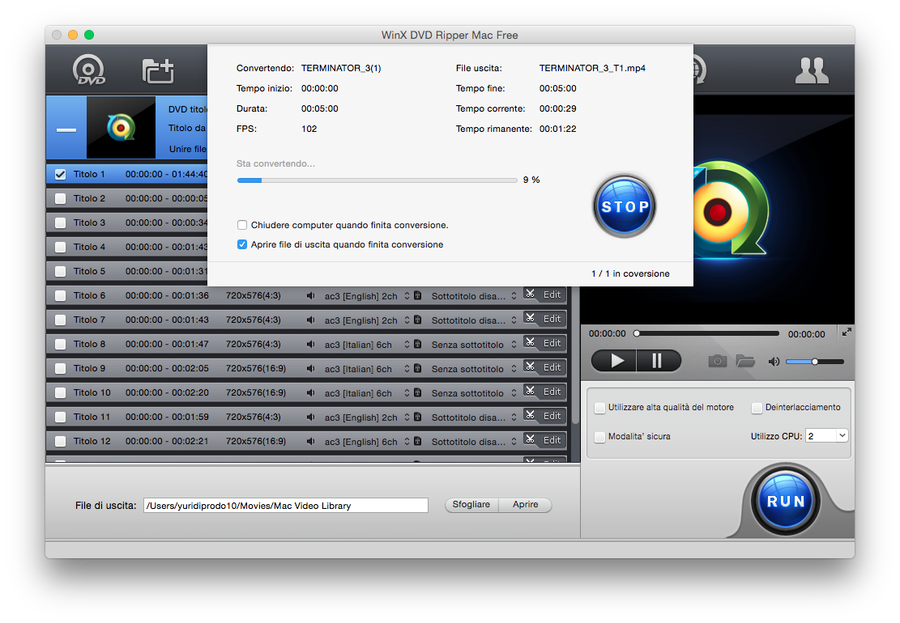The image size is (900, 623).
Task: Mute preview using the speaker icon
Action: 774,362
